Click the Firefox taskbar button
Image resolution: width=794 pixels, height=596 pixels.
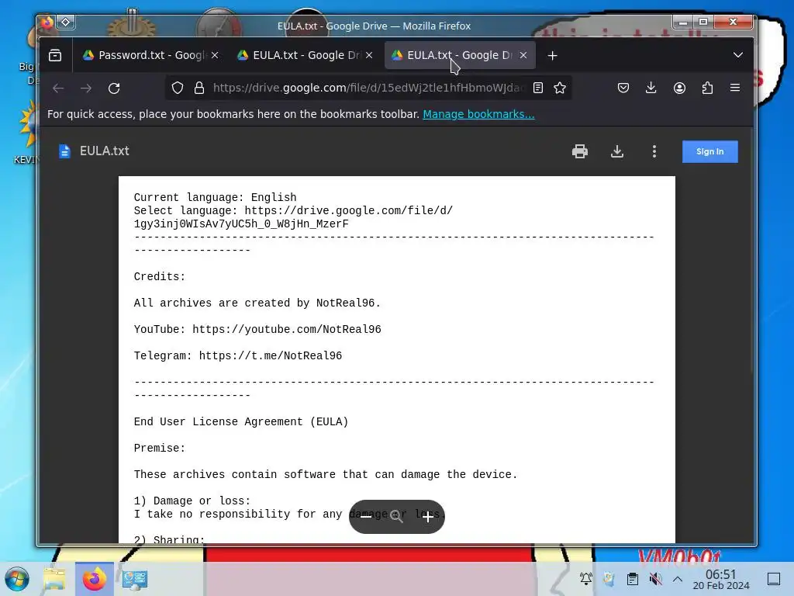tap(94, 579)
